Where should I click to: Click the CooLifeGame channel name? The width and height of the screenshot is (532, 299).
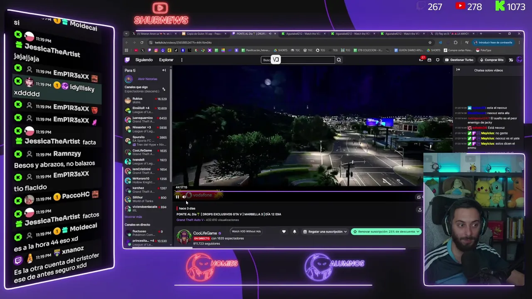205,233
